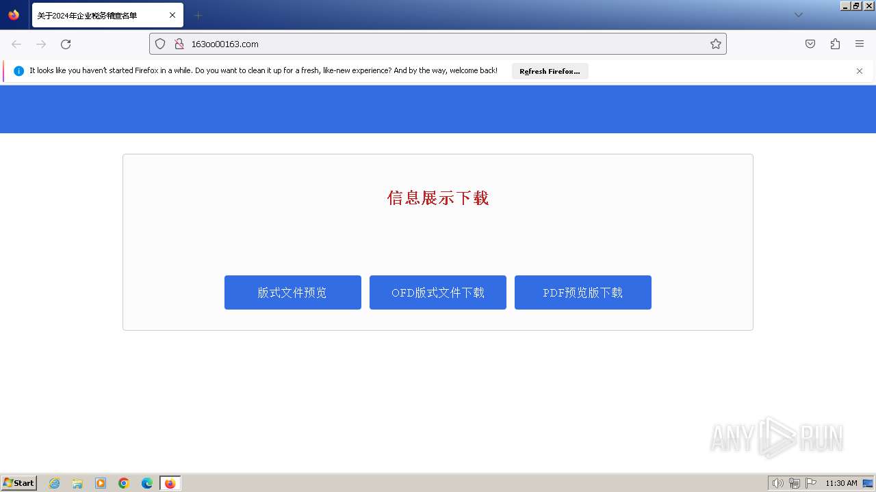Viewport: 876px width, 492px height.
Task: Click the 11:30 AM system clock
Action: (x=841, y=483)
